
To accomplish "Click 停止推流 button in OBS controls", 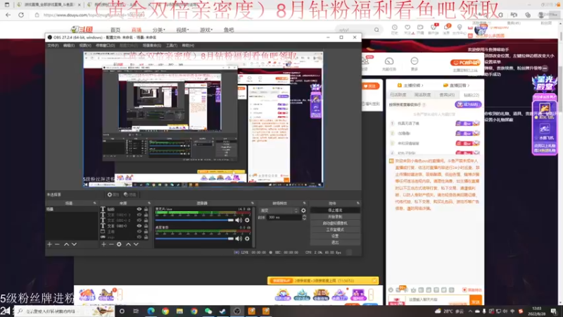I will point(335,210).
